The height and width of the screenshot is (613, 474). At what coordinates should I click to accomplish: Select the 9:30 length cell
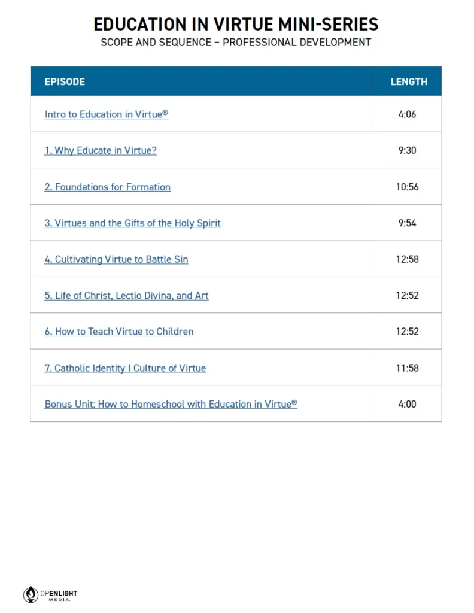407,150
